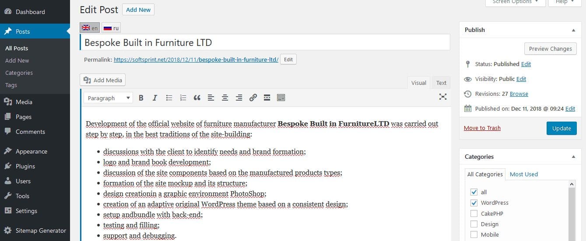Check the CakePHP category
Viewport: 586px width, 241px height.
474,213
